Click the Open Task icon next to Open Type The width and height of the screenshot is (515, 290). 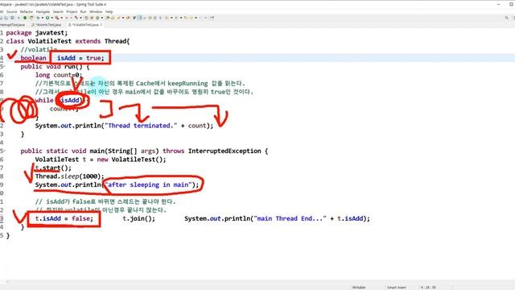point(113,18)
